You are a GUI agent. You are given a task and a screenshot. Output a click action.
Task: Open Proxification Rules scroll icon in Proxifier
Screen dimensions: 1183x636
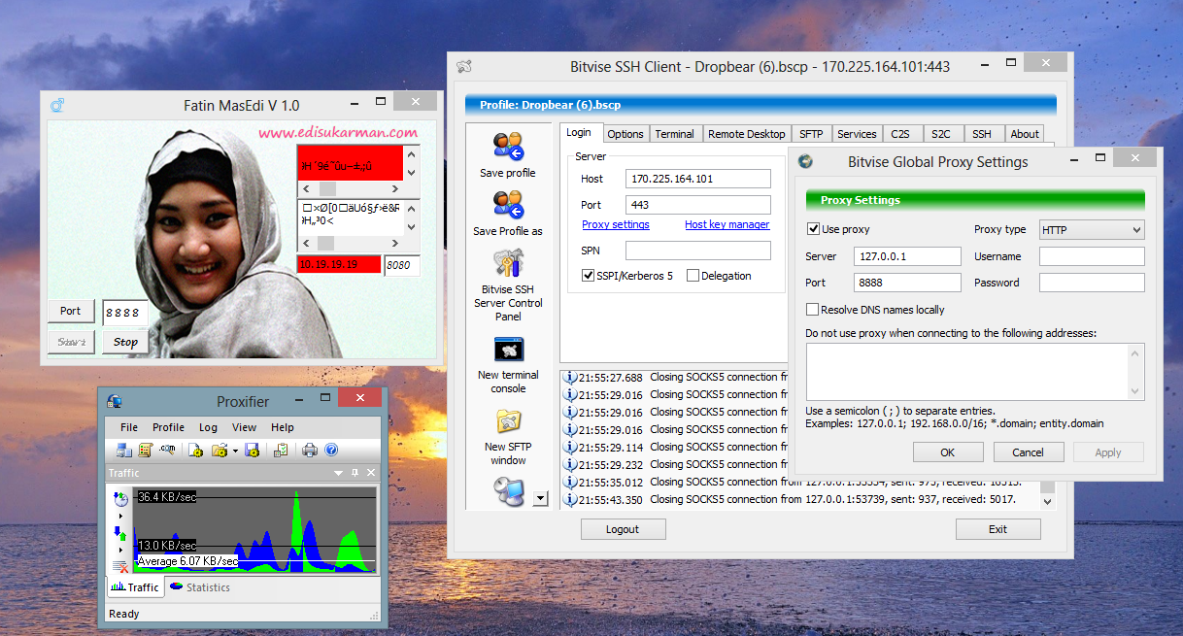point(146,450)
